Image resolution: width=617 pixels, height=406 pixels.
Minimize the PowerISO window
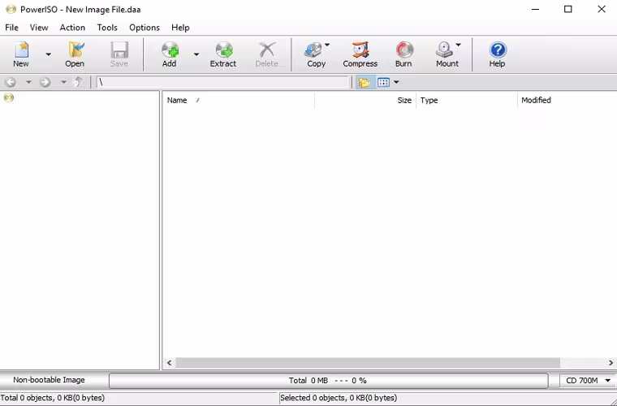pyautogui.click(x=535, y=9)
